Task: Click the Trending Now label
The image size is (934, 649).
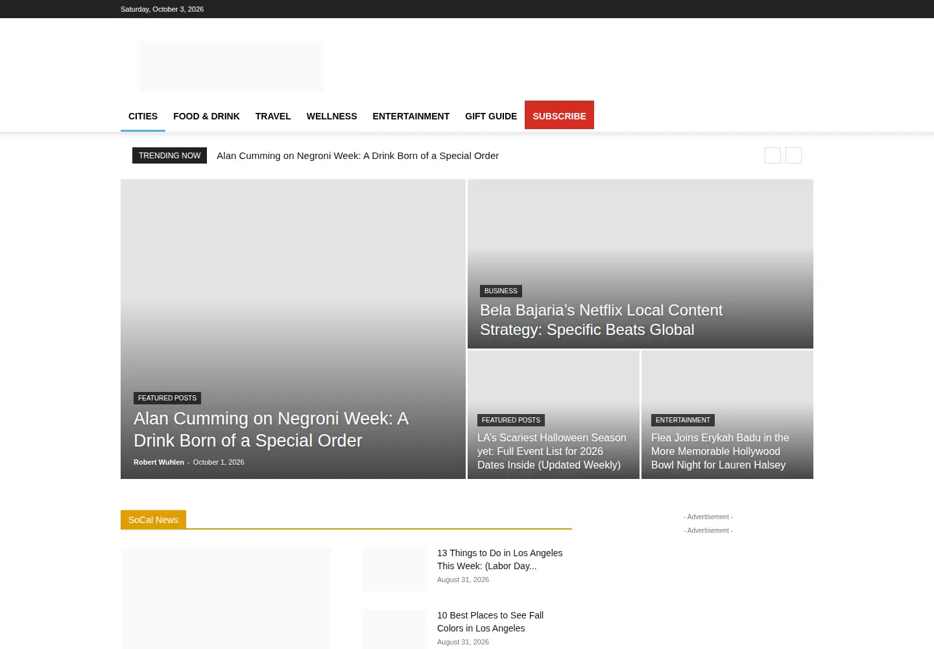Action: 169,155
